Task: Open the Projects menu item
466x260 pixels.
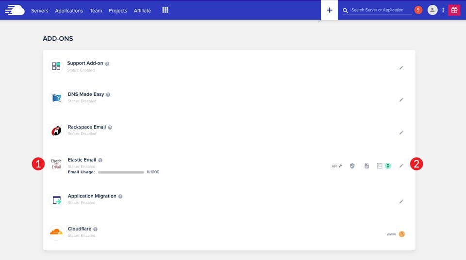Action: pyautogui.click(x=117, y=11)
